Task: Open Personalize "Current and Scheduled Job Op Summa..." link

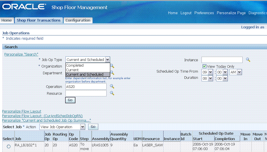Action: [46, 120]
